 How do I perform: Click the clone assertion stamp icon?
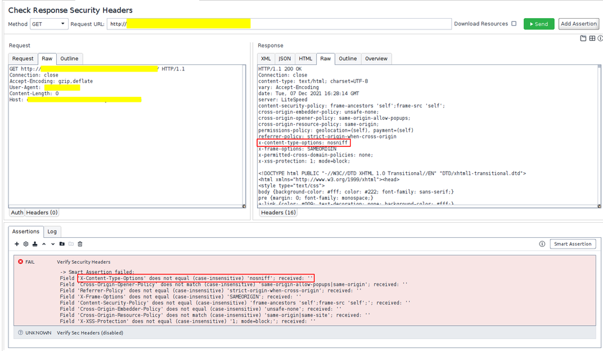coord(35,244)
